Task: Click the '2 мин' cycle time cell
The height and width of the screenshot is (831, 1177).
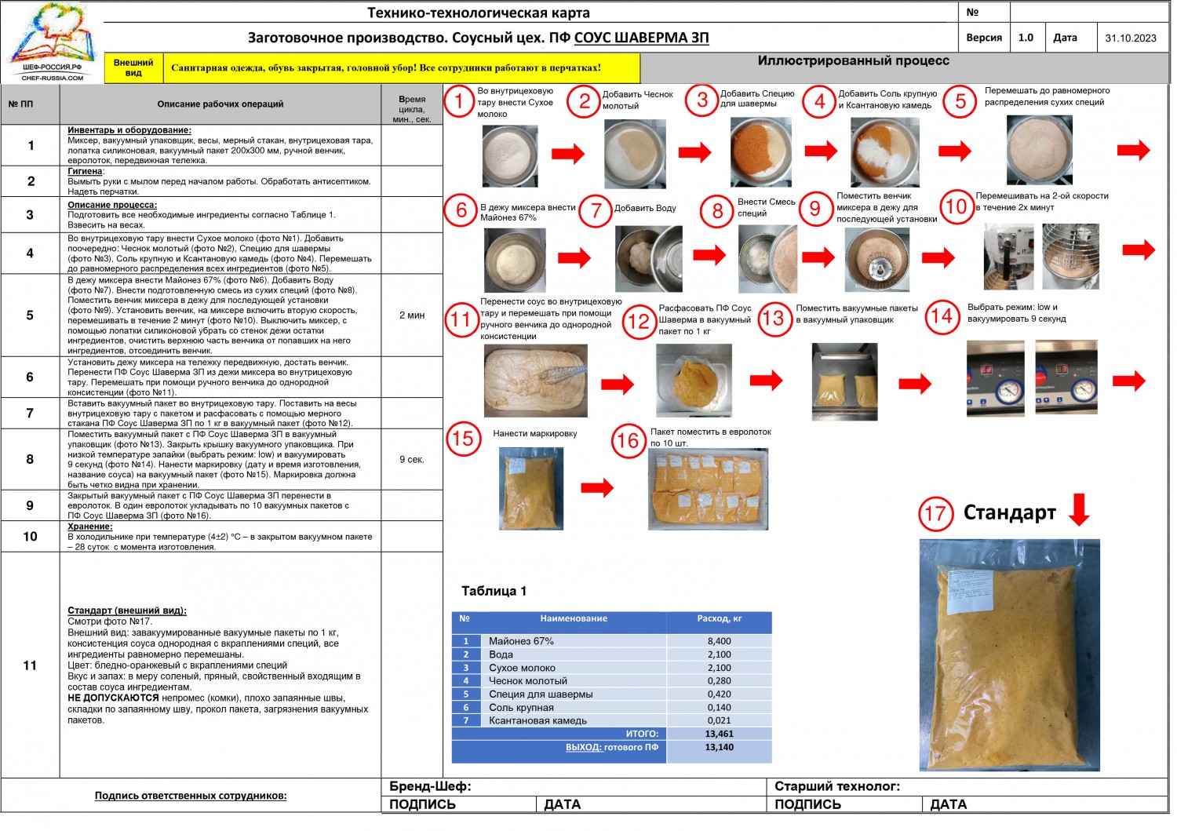Action: point(412,315)
